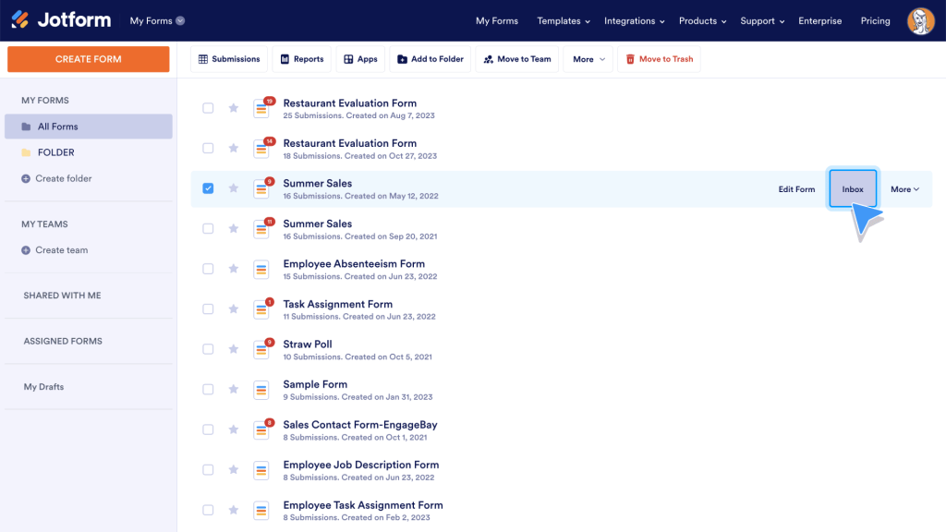Open the Inbox for Summer Sales
The width and height of the screenshot is (946, 532).
coord(852,188)
